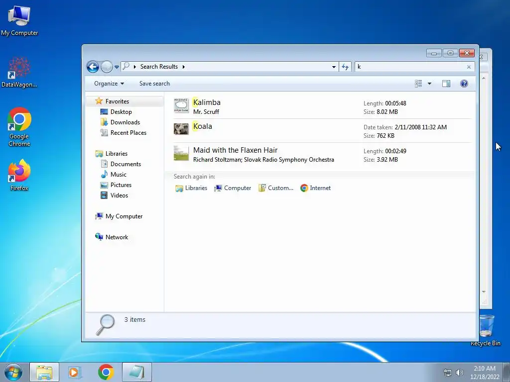This screenshot has width=510, height=382.
Task: Select Favorites in the navigation pane
Action: point(117,101)
